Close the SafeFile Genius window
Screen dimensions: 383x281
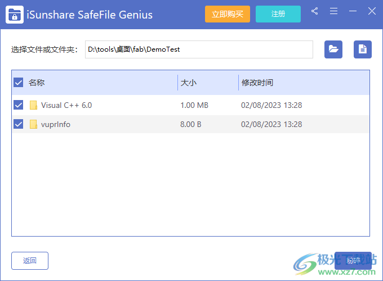[372, 11]
